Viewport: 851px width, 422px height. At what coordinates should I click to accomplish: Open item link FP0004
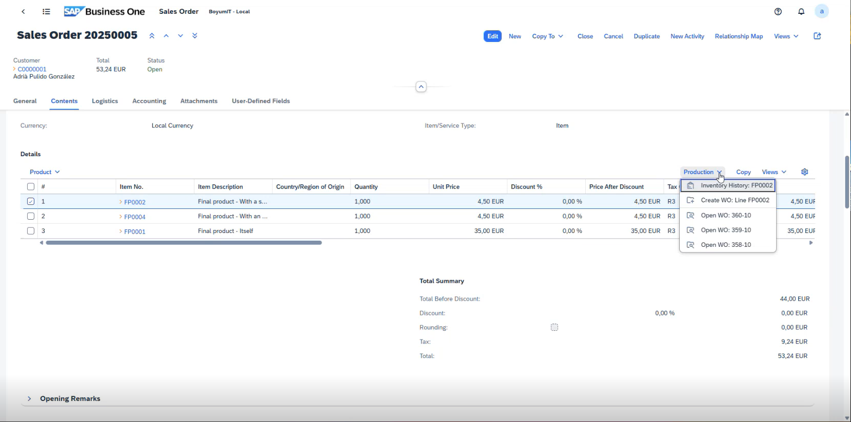135,217
